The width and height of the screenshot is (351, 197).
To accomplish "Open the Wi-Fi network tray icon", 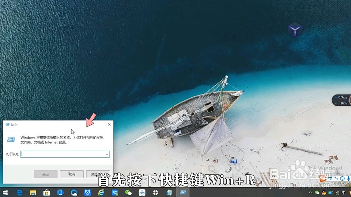I will pyautogui.click(x=337, y=193).
